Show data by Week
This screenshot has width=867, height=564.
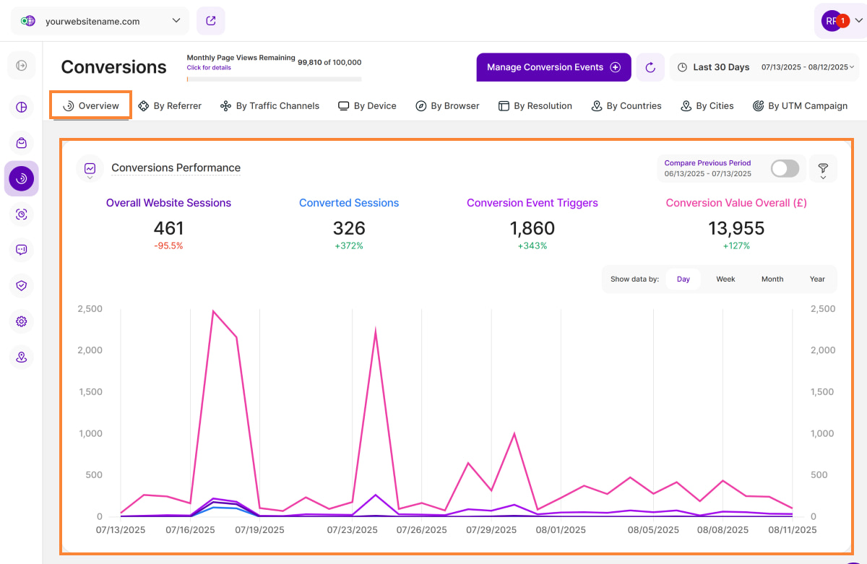pyautogui.click(x=725, y=279)
